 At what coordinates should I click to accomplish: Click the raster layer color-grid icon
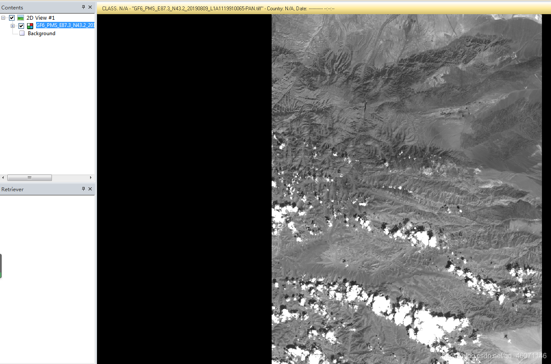(30, 26)
